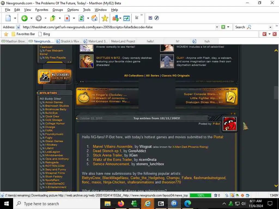Screen dimensions: 279x209
Task: Click the Type here to search box
Action: [57, 204]
